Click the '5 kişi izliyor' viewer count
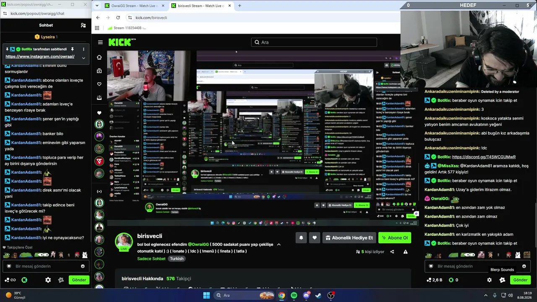The height and width of the screenshot is (302, 537). pyautogui.click(x=370, y=252)
